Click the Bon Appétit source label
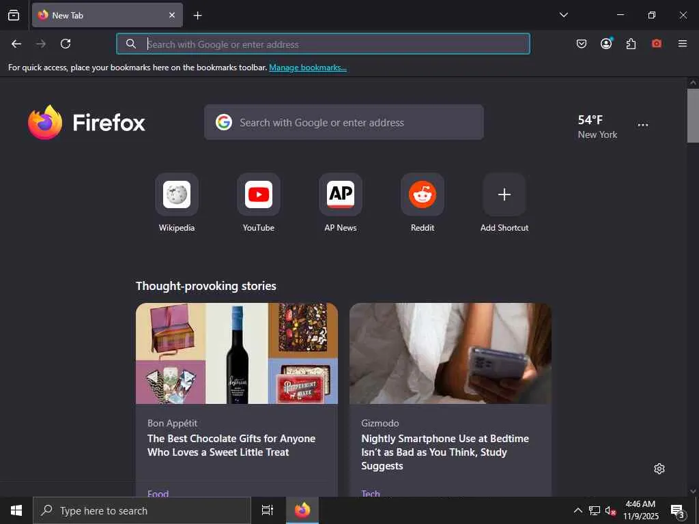 click(172, 423)
